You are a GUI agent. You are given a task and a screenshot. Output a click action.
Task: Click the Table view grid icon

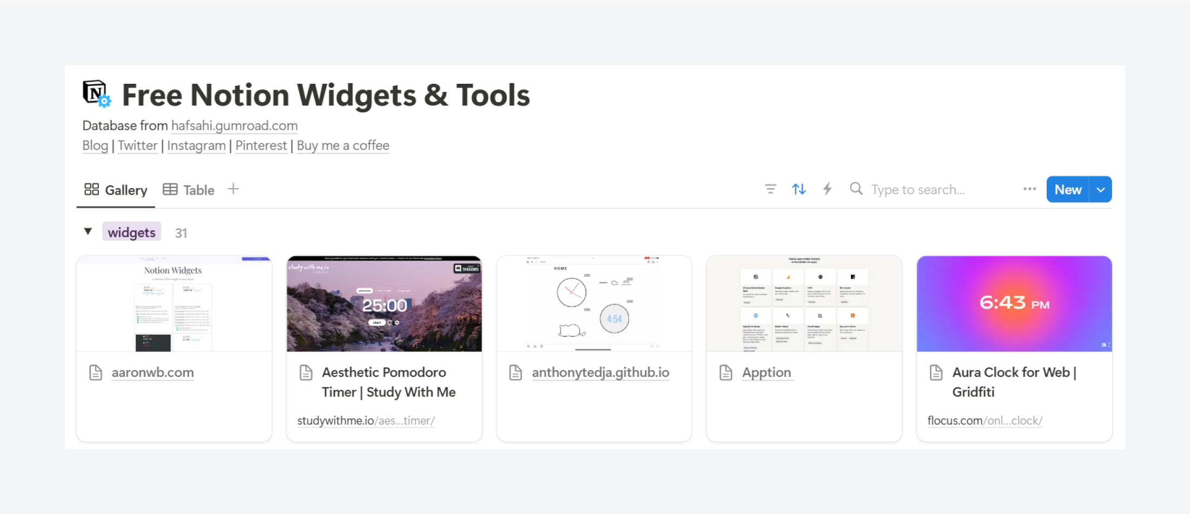170,189
